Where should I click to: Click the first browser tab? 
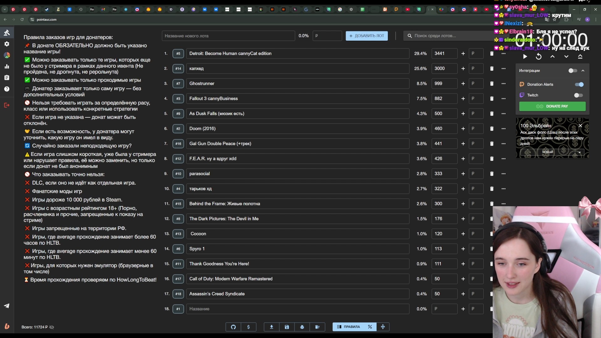point(13,9)
